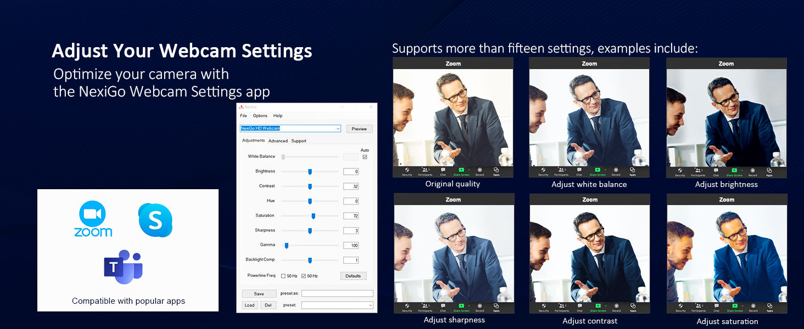Click the Saturation slider handle
The height and width of the screenshot is (329, 804).
coord(313,215)
